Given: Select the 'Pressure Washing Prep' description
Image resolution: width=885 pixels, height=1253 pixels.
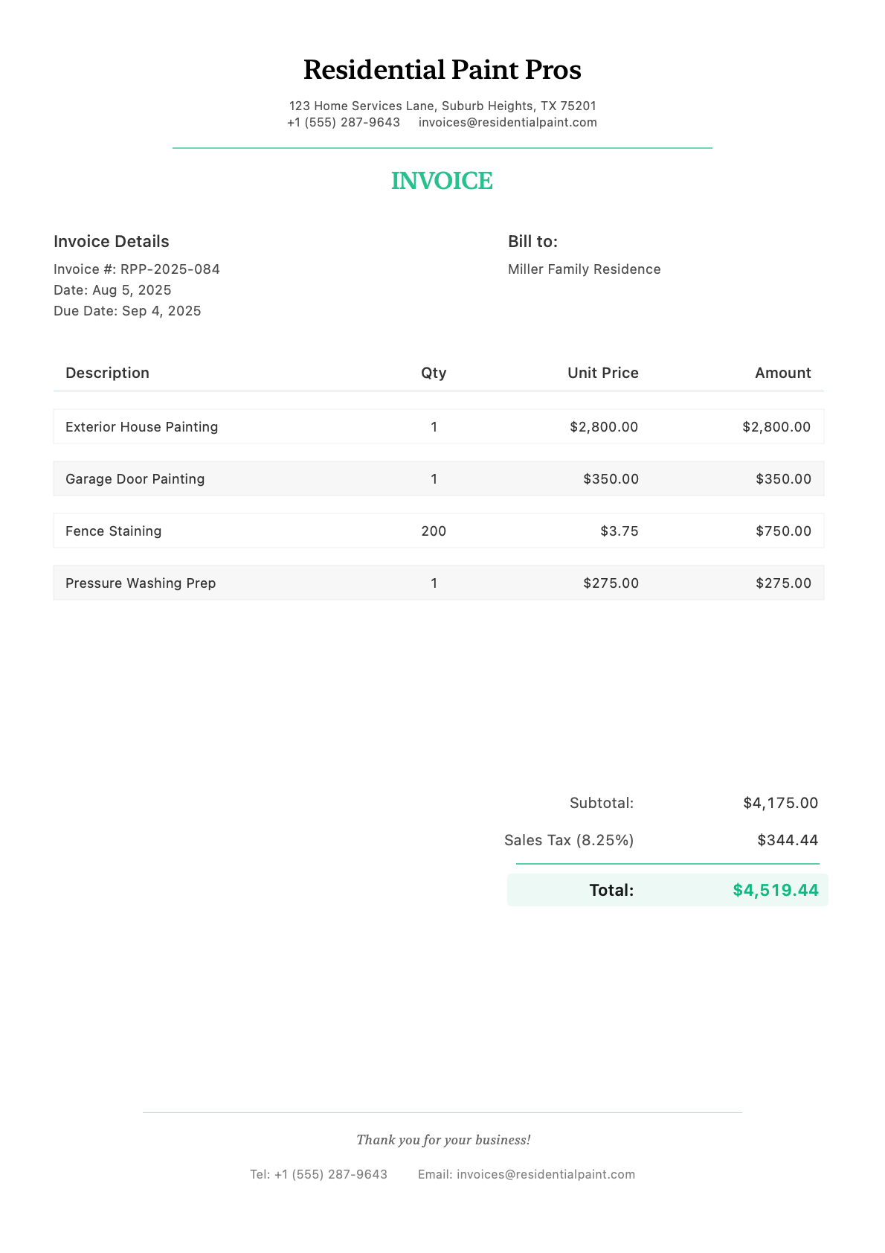Looking at the screenshot, I should tap(141, 583).
